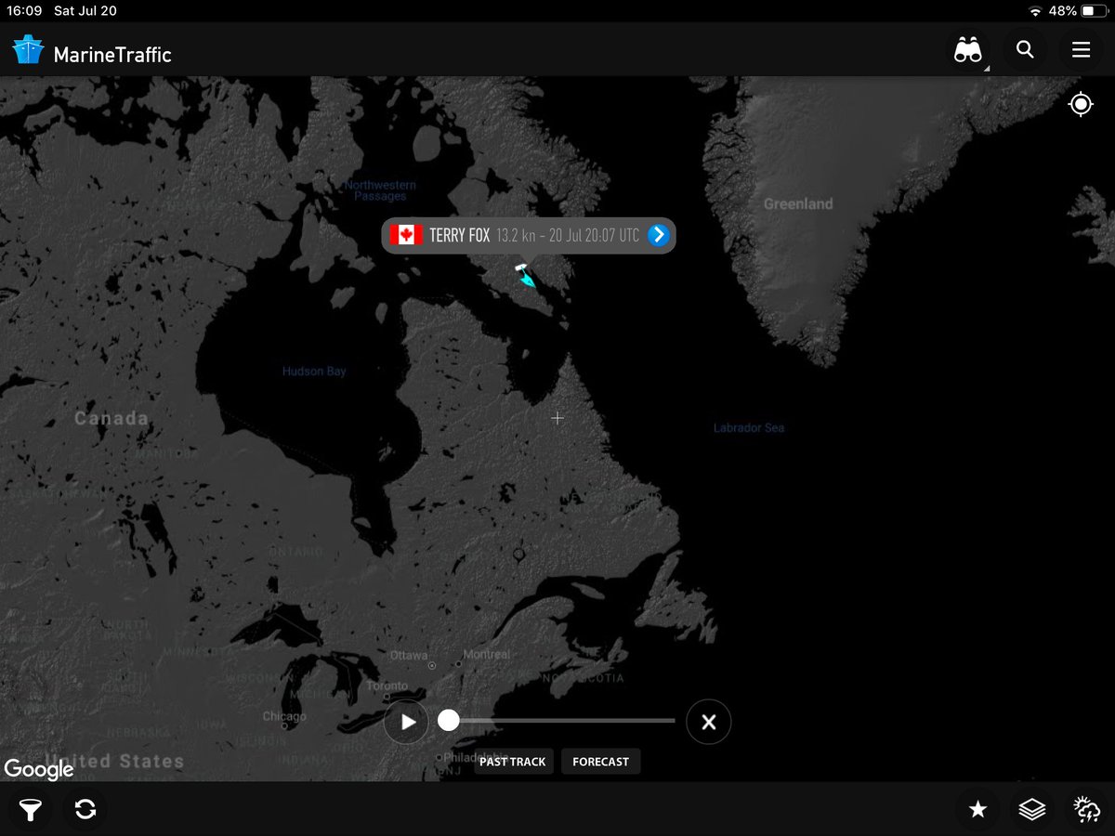Viewport: 1115px width, 836px height.
Task: Toggle the weather overlay icon
Action: click(1085, 809)
